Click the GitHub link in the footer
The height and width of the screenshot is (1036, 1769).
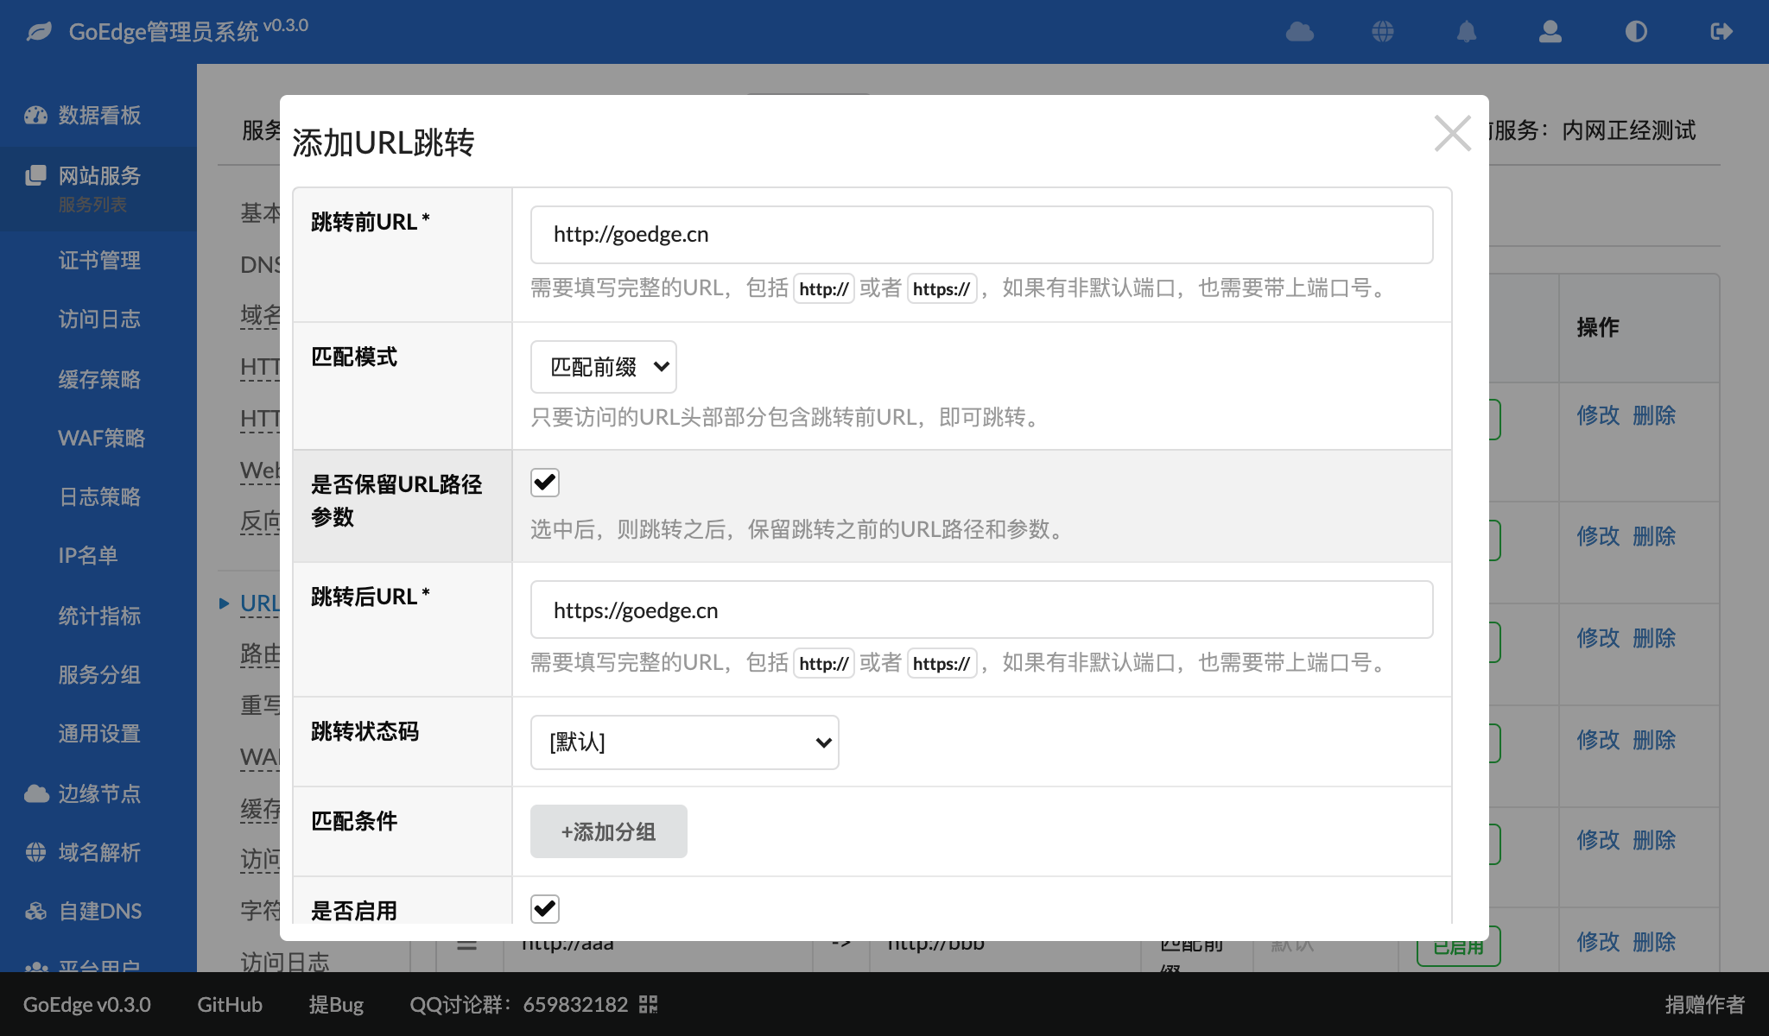point(230,1004)
